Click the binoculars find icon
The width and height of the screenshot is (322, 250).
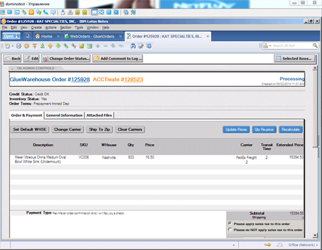click(133, 46)
